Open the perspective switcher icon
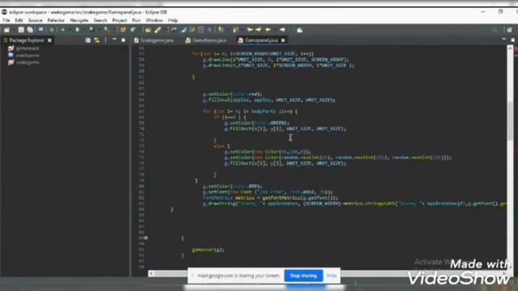 coord(509,30)
